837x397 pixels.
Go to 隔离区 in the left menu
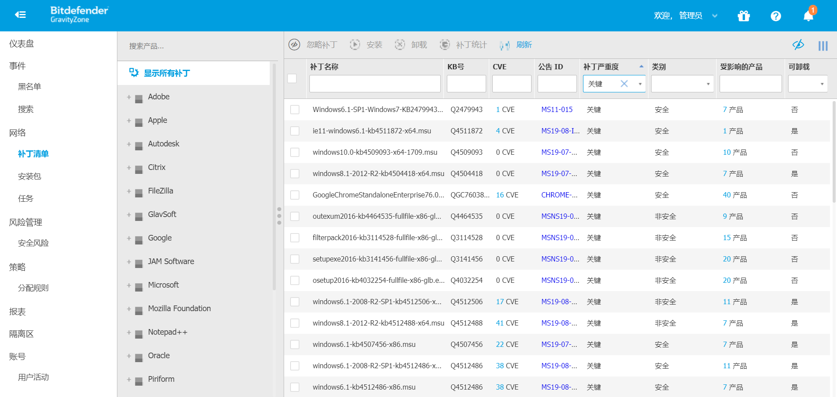(x=21, y=334)
